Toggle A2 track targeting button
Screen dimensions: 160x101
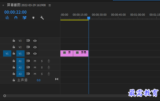[20, 67]
